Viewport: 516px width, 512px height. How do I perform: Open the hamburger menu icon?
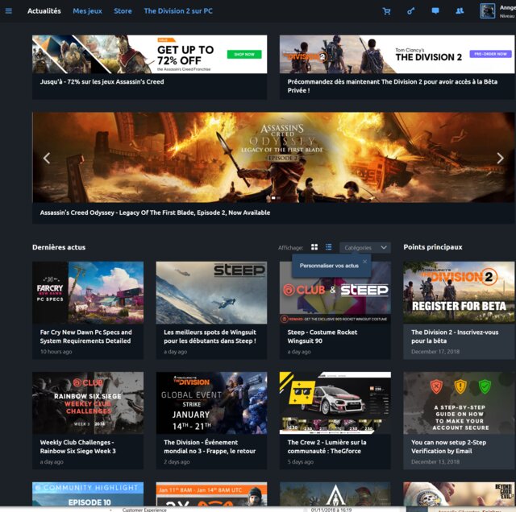pyautogui.click(x=9, y=11)
